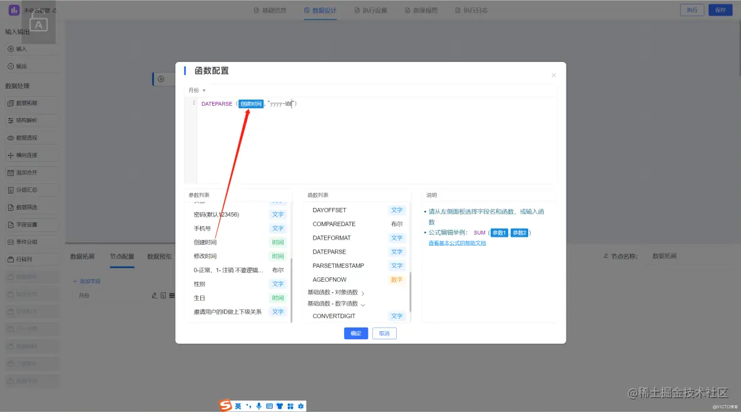Click the play node on the canvas
The width and height of the screenshot is (741, 412).
coord(161,79)
